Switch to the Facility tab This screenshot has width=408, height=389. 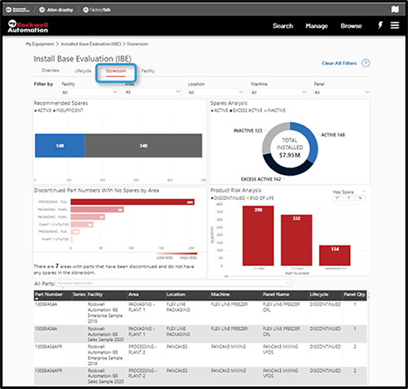point(148,71)
